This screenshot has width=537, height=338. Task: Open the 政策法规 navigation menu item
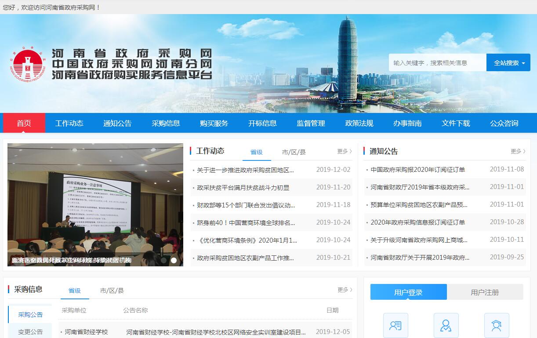(359, 123)
